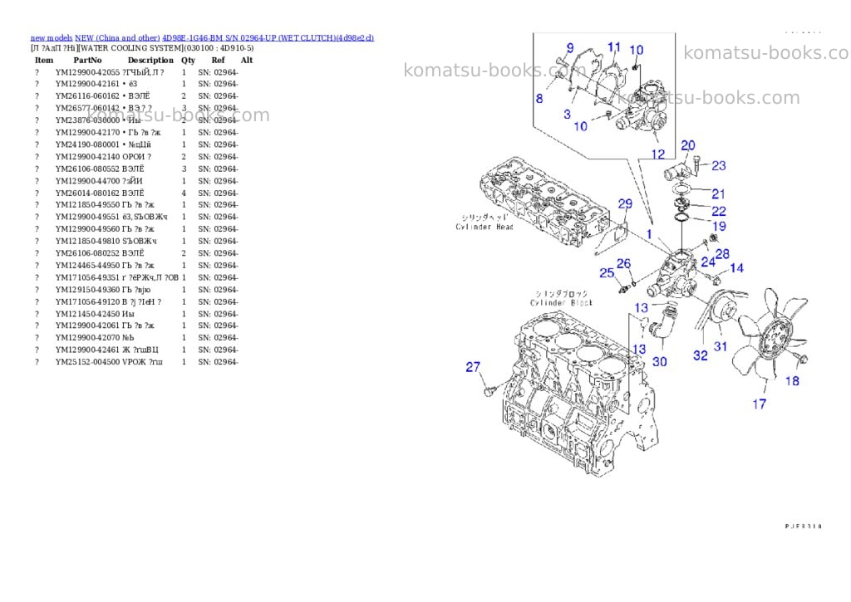Select part number YM26106-080252
Image resolution: width=851 pixels, height=602 pixels.
pos(87,253)
